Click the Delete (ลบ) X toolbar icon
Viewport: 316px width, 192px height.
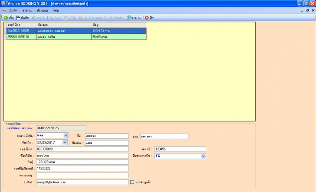(80, 18)
